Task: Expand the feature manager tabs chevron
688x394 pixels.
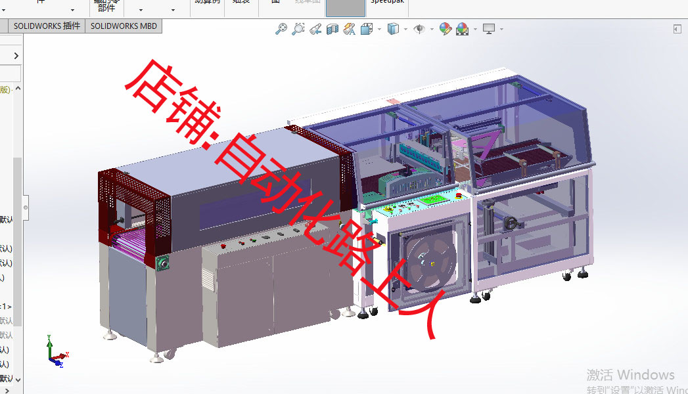Action: 16,56
